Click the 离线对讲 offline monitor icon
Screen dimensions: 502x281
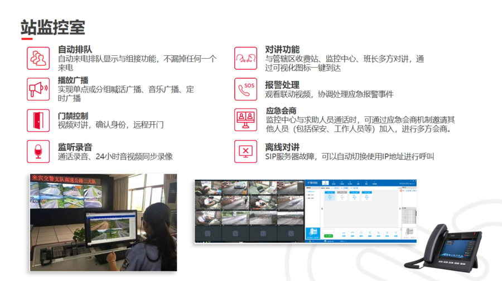pyautogui.click(x=245, y=151)
